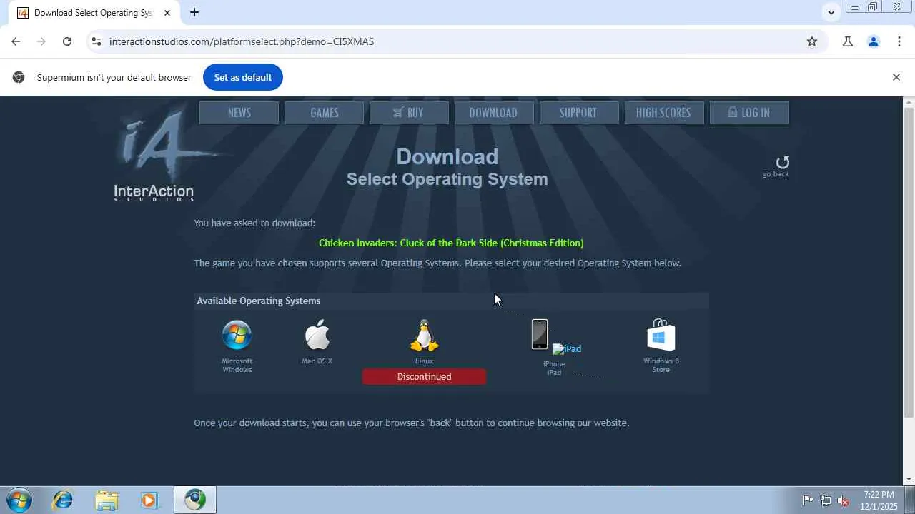Go back to the previous page
The image size is (915, 514).
tap(16, 41)
